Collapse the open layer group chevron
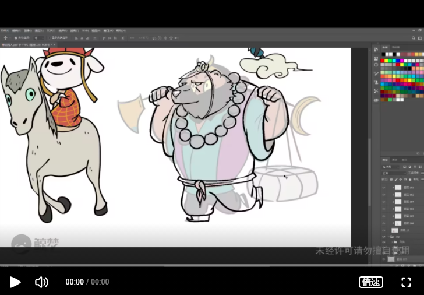424x295 pixels. coord(389,237)
